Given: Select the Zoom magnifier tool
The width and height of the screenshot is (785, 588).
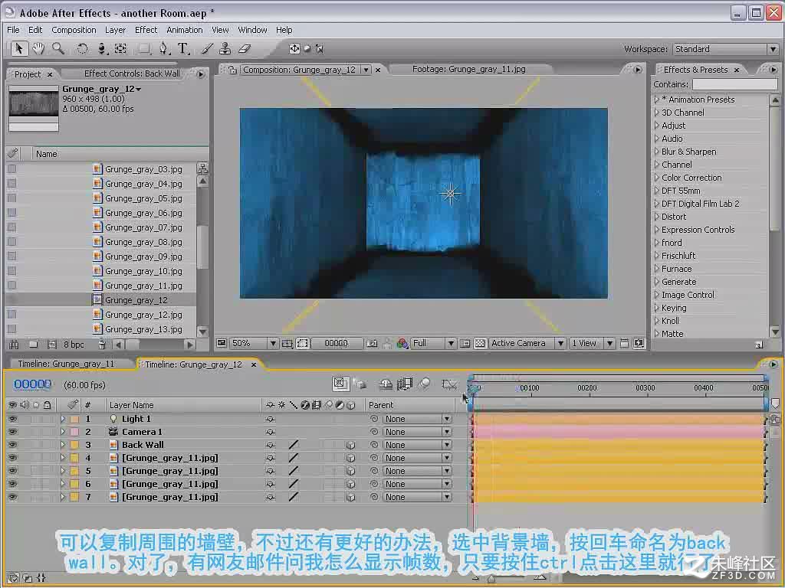Looking at the screenshot, I should tap(58, 48).
